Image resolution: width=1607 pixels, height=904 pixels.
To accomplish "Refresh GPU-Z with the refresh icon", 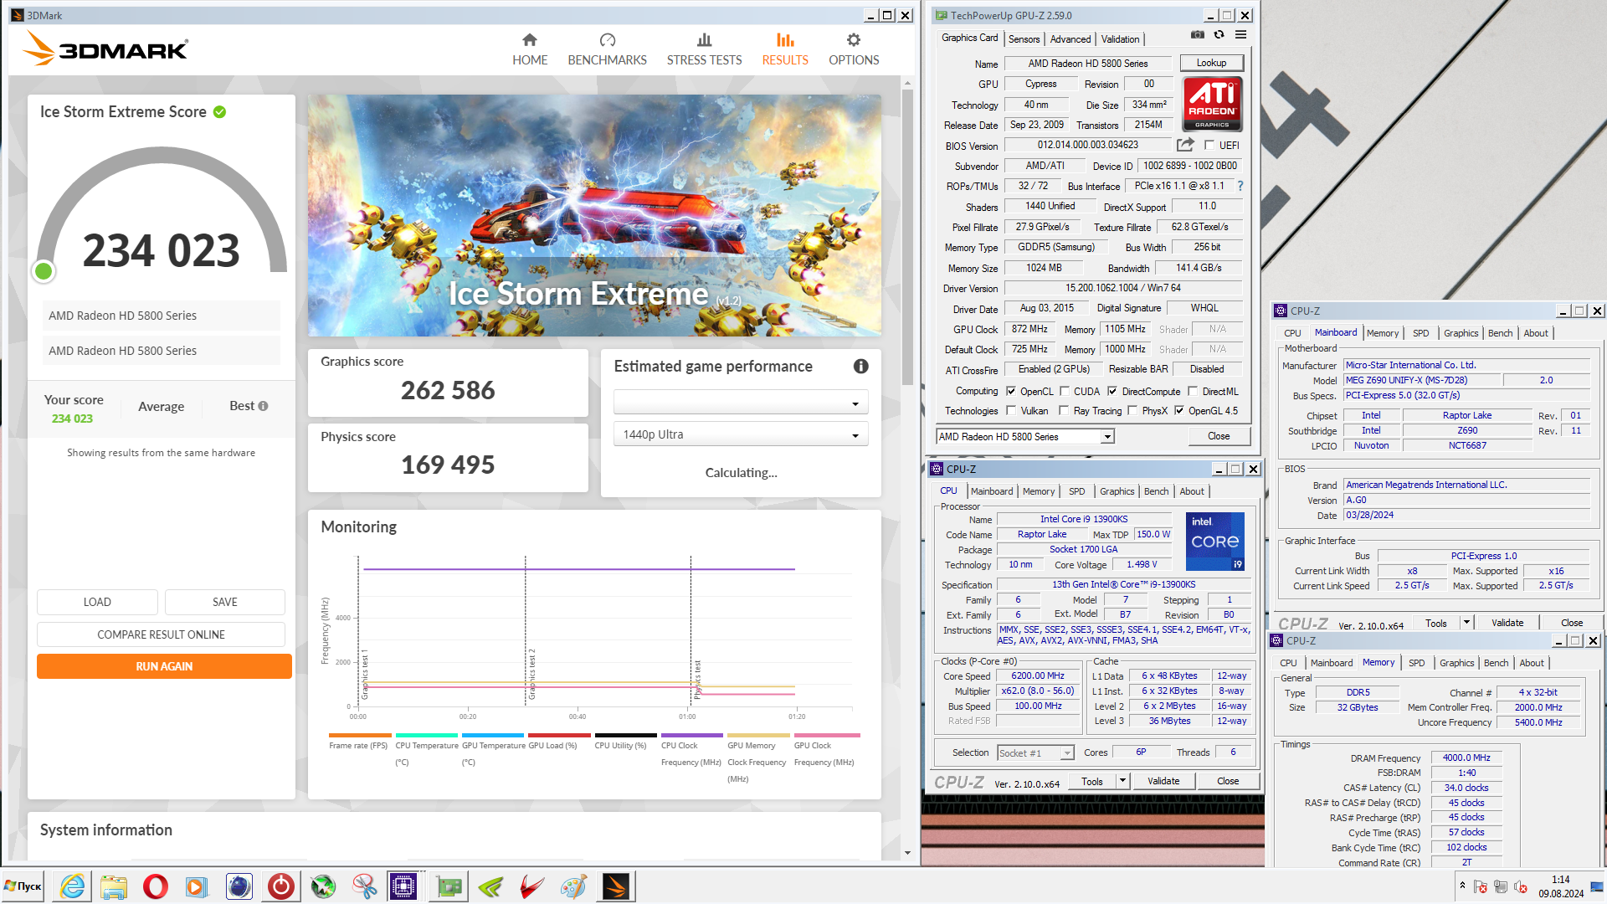I will (1219, 35).
